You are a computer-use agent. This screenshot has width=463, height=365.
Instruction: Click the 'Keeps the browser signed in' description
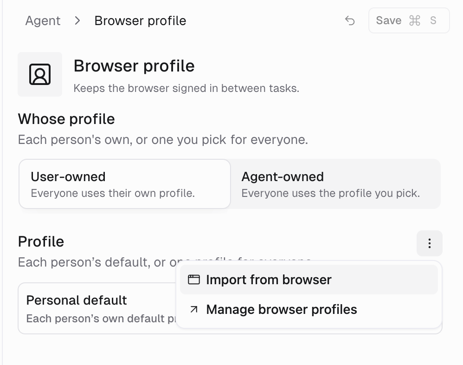[x=186, y=88]
